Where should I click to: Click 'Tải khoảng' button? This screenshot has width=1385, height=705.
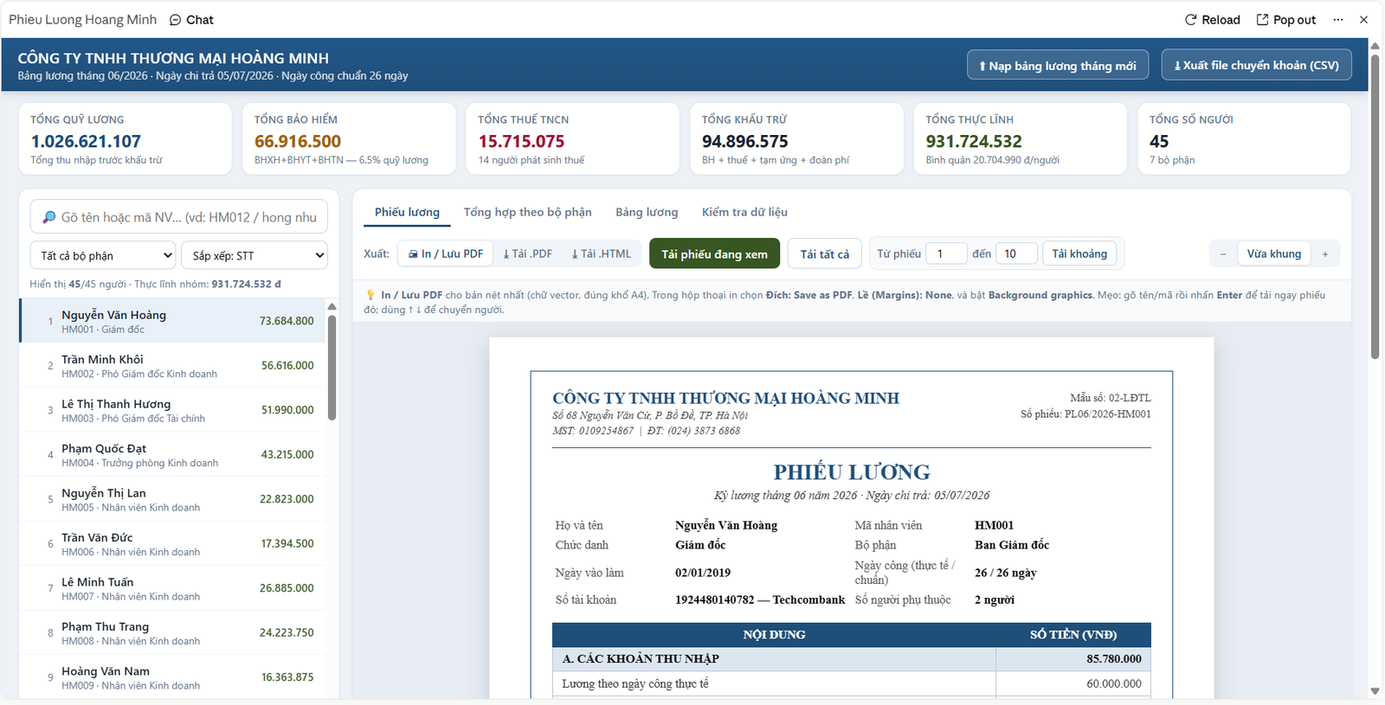click(1079, 253)
